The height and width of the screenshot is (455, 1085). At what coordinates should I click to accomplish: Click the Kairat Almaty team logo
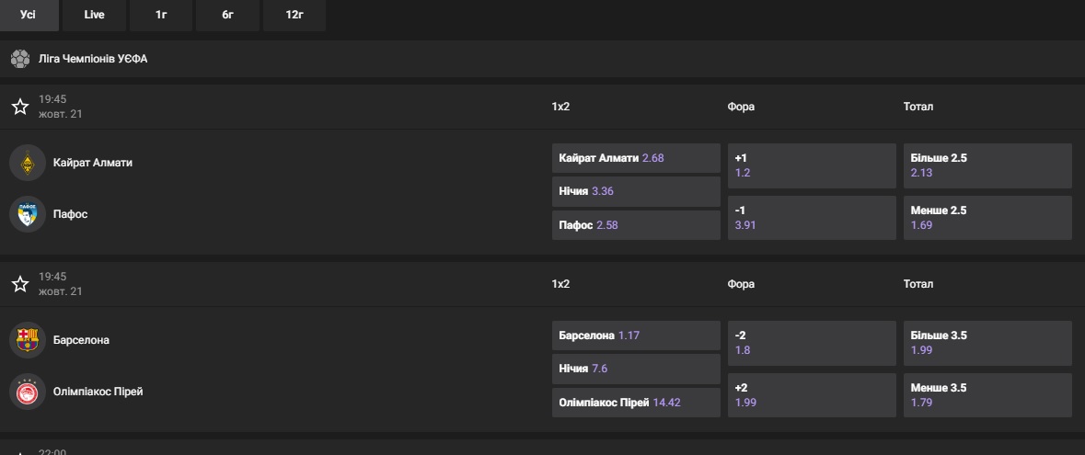point(28,163)
